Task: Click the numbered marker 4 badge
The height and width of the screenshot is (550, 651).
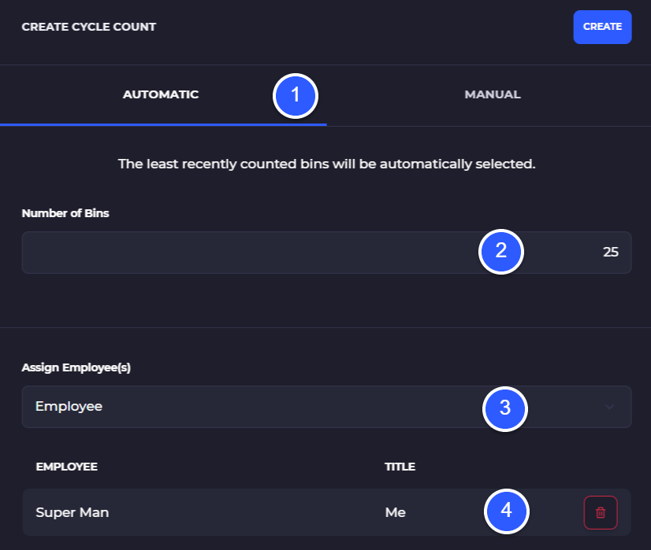Action: [x=506, y=510]
